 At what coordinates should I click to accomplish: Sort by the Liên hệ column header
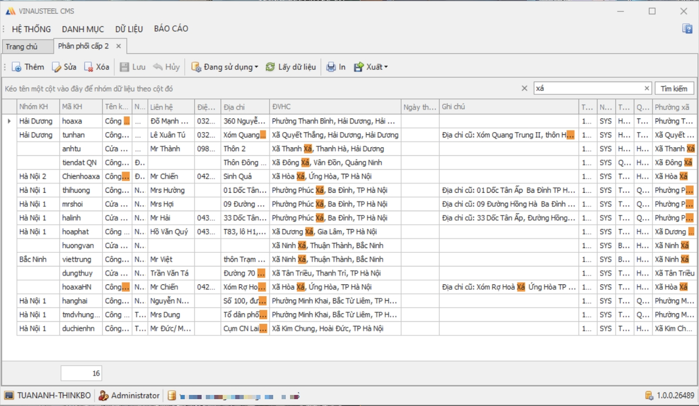point(171,107)
